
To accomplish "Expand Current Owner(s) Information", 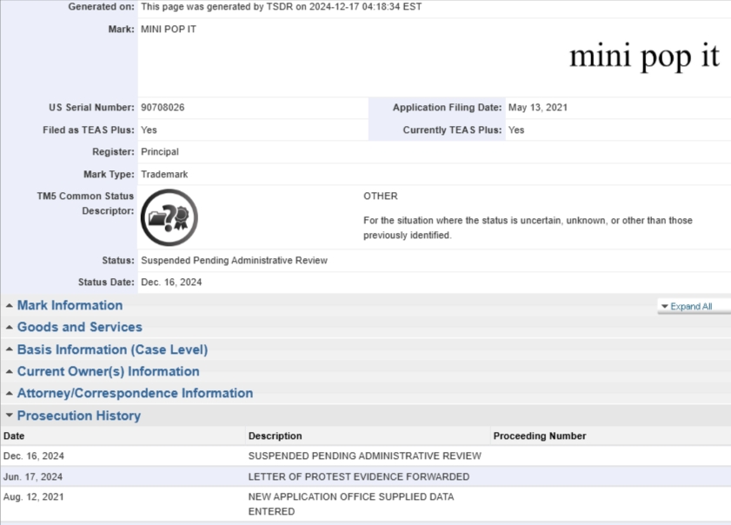I will pyautogui.click(x=108, y=372).
